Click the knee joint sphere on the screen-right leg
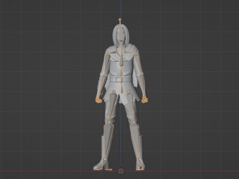The image size is (239, 179). [133, 122]
